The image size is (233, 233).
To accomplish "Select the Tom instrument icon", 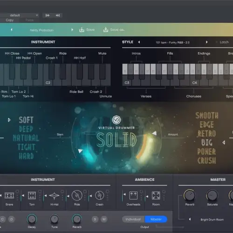I will (x=32, y=195).
